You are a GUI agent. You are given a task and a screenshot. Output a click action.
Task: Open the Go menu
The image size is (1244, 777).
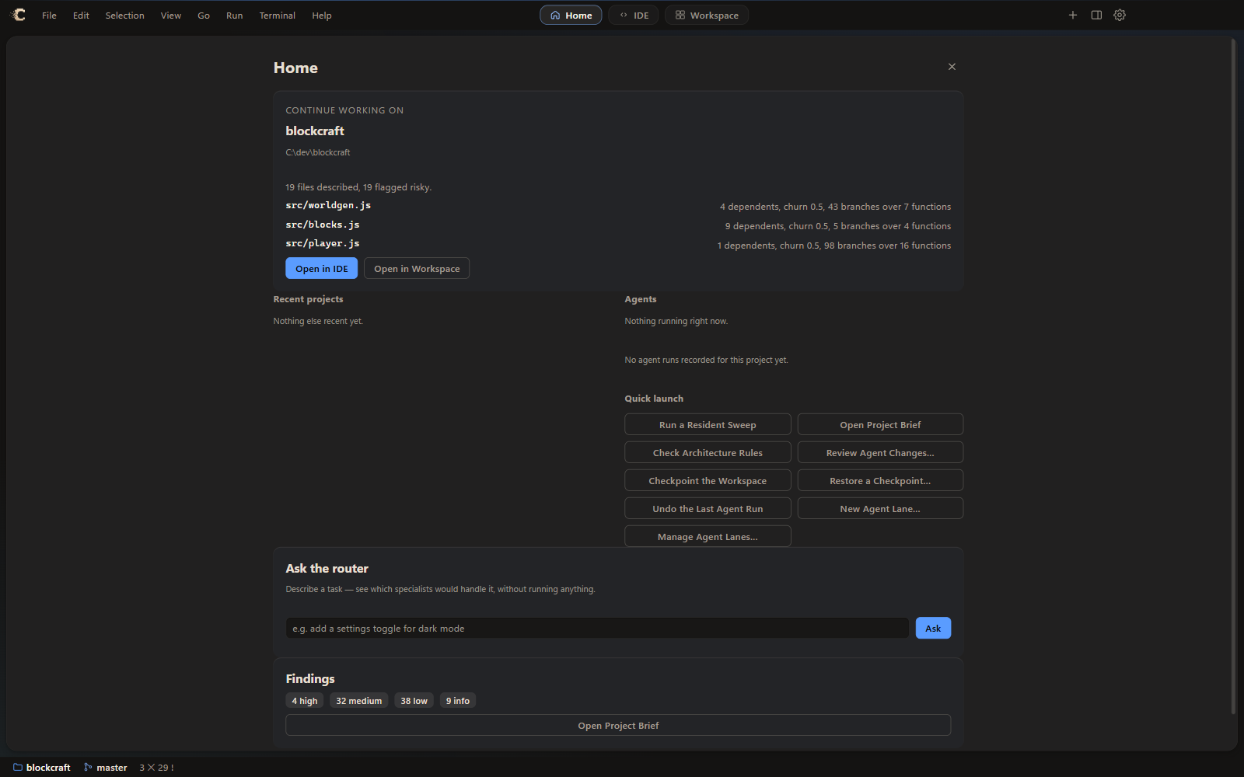(x=204, y=16)
